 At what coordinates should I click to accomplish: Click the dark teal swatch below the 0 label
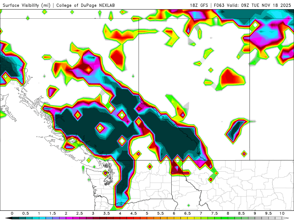pyautogui.click(x=15, y=218)
